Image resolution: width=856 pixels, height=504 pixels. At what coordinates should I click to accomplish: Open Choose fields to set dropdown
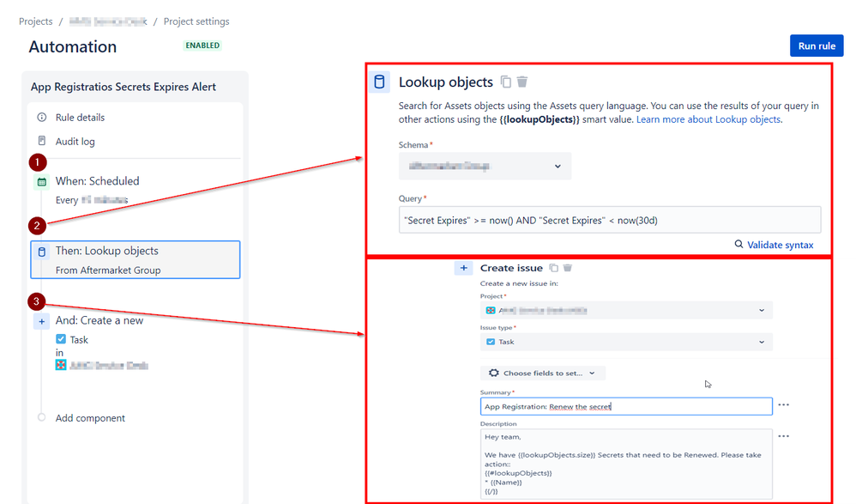tap(543, 373)
